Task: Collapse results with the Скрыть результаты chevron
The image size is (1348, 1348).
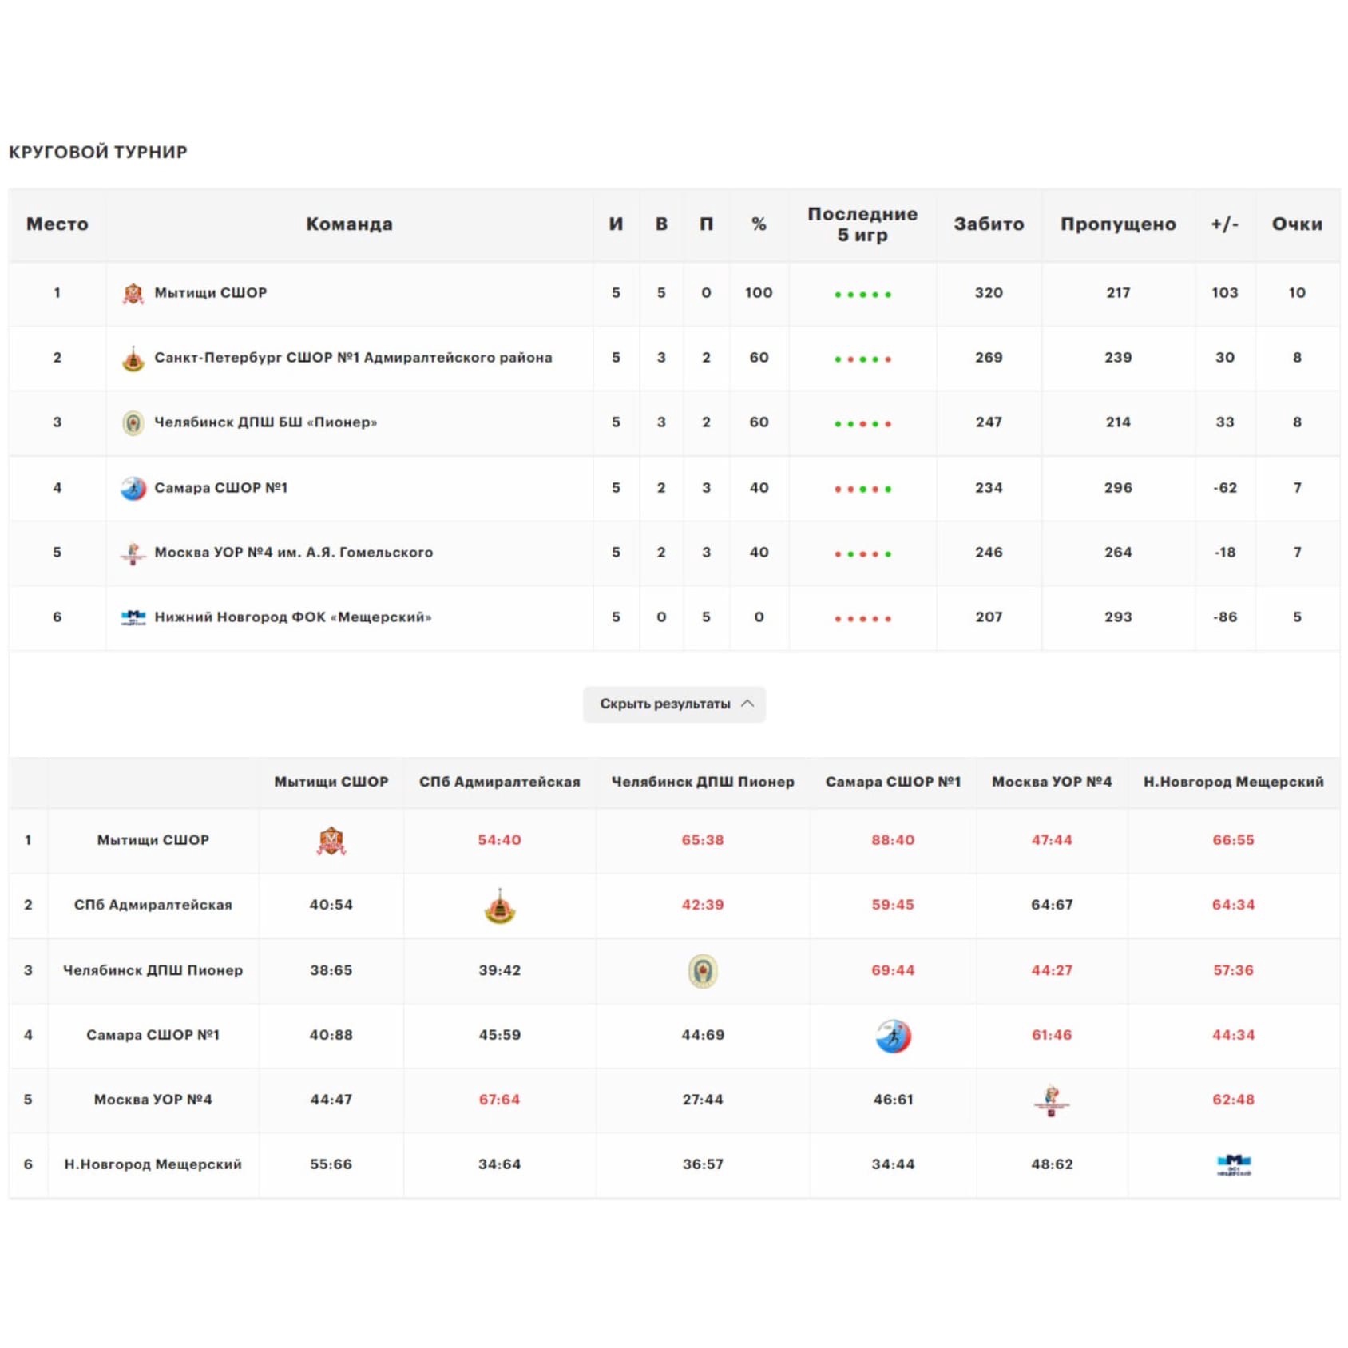Action: (x=747, y=704)
